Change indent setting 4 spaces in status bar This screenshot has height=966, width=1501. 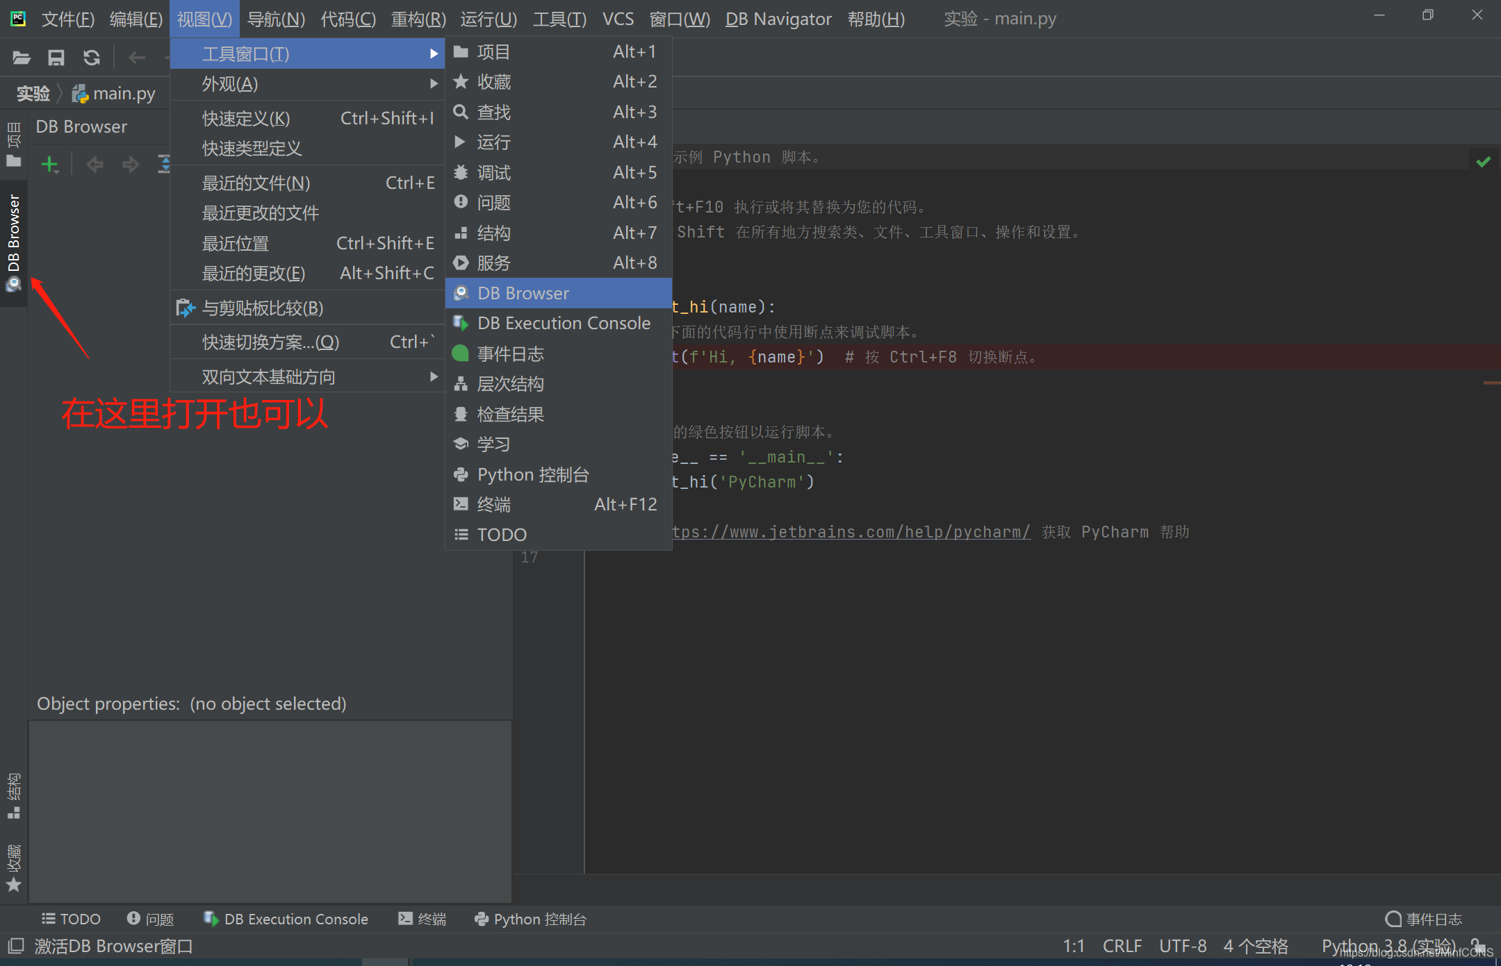1255,946
